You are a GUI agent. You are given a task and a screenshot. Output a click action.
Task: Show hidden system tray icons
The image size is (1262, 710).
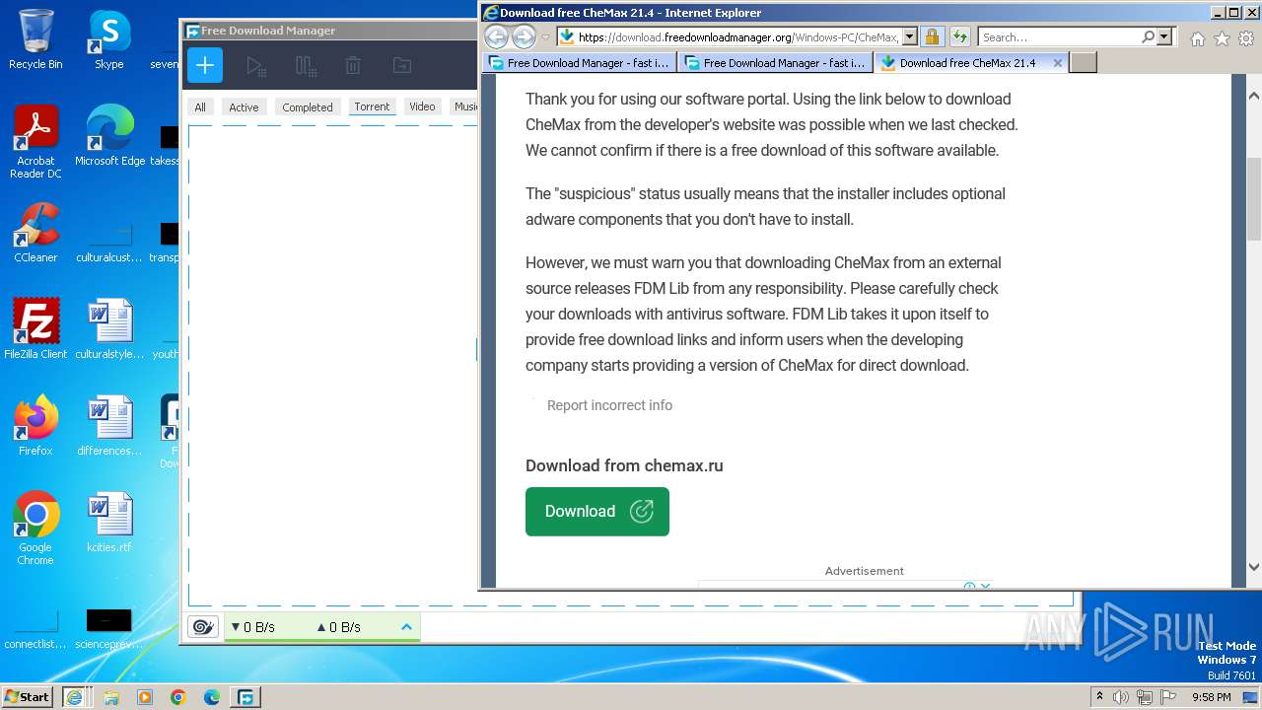(x=1100, y=697)
